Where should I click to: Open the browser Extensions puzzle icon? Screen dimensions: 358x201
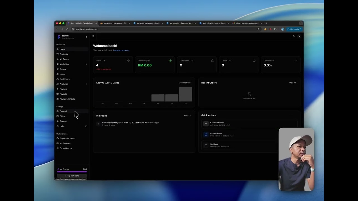tap(275, 29)
